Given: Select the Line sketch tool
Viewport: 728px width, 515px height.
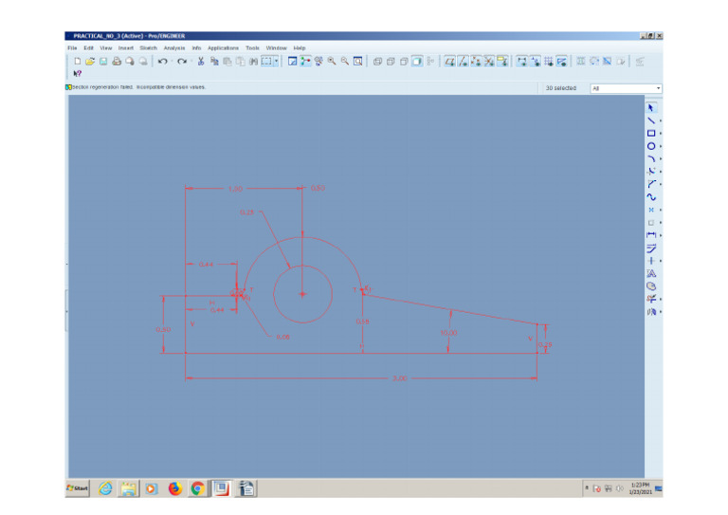Looking at the screenshot, I should click(651, 120).
